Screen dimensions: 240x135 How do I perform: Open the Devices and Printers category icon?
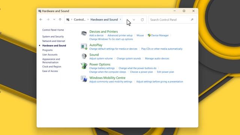click(84, 33)
